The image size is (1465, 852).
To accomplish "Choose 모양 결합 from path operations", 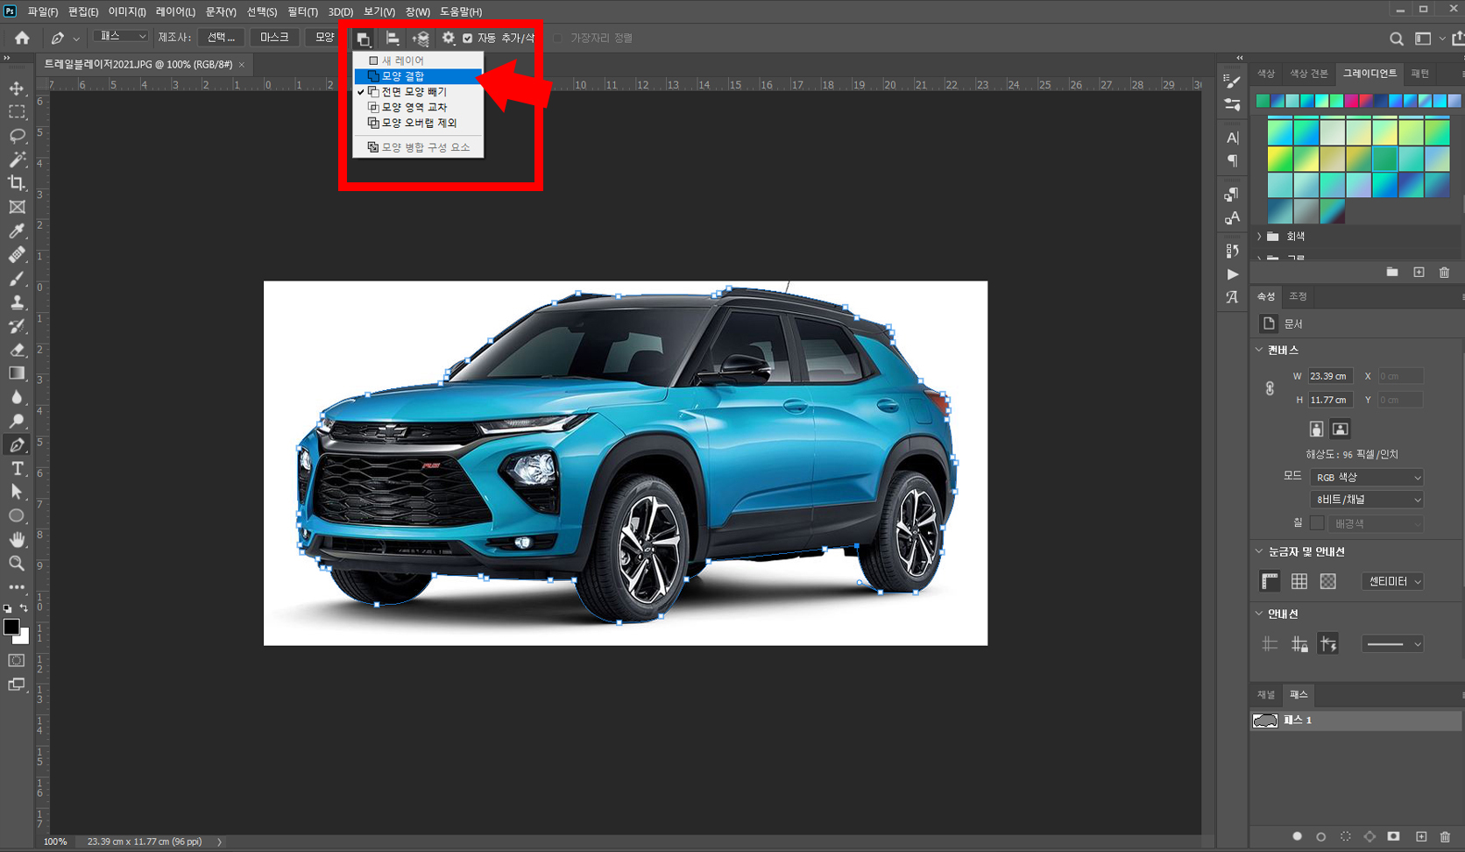I will click(x=418, y=76).
